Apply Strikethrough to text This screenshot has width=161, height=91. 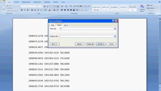(32, 10)
